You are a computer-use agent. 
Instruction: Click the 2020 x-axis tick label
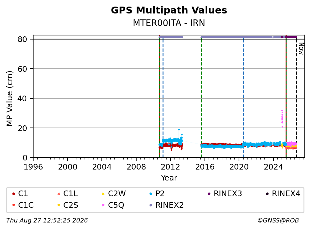point(239,167)
